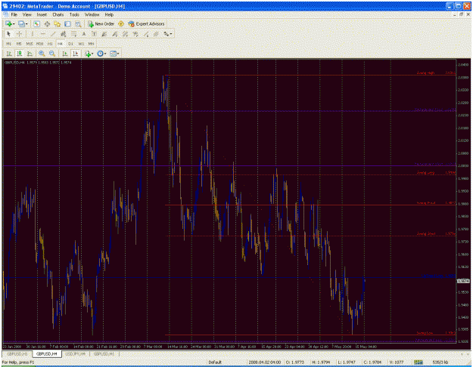Open the Strategy Tester icon
This screenshot has height=367, width=473.
click(78, 23)
